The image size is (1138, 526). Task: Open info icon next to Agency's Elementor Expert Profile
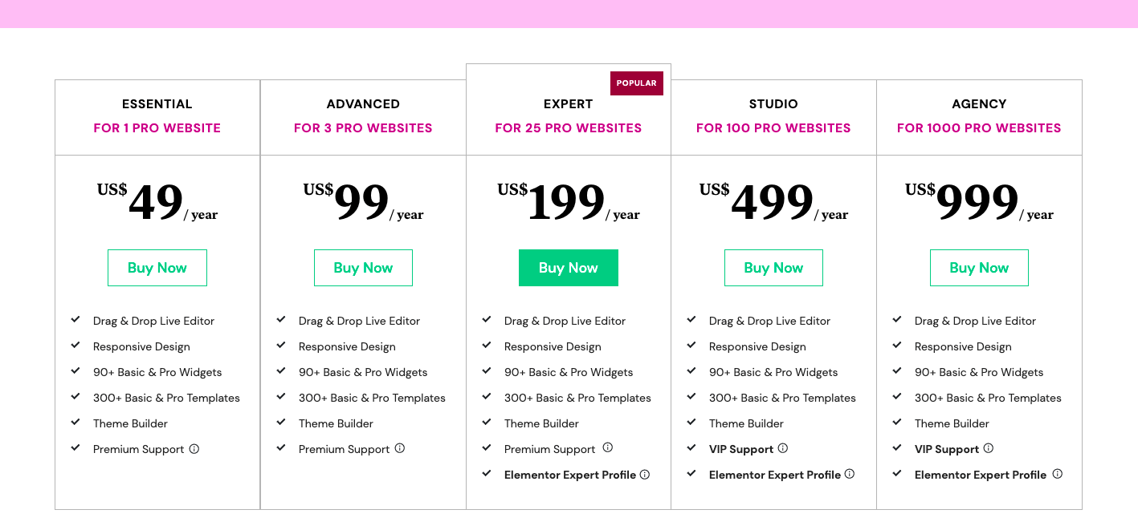coord(1058,474)
